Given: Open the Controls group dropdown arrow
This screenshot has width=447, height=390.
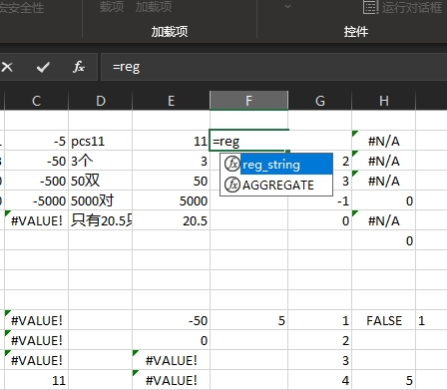Looking at the screenshot, I should point(287,6).
